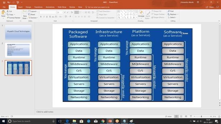
Task: Switch to the Animations tab
Action: point(50,7)
